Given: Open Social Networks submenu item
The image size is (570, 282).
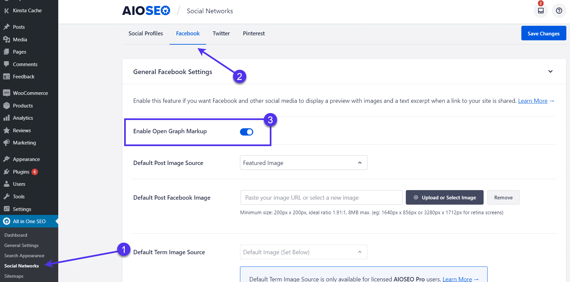Looking at the screenshot, I should pyautogui.click(x=22, y=266).
